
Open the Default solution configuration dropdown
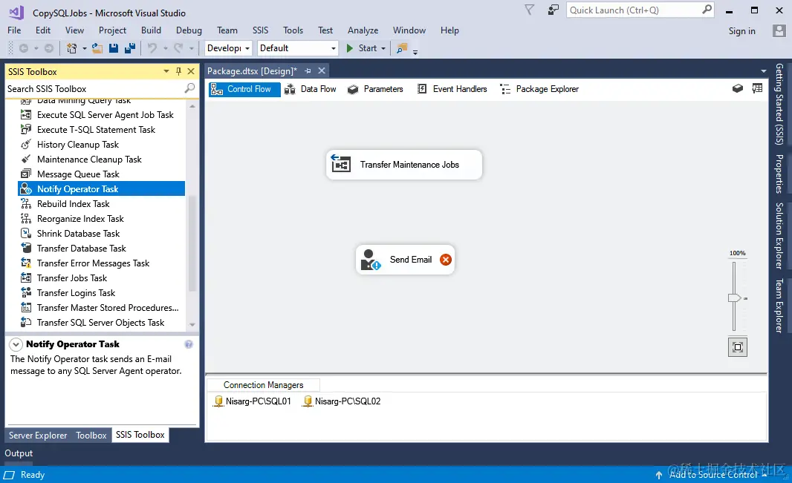point(333,47)
